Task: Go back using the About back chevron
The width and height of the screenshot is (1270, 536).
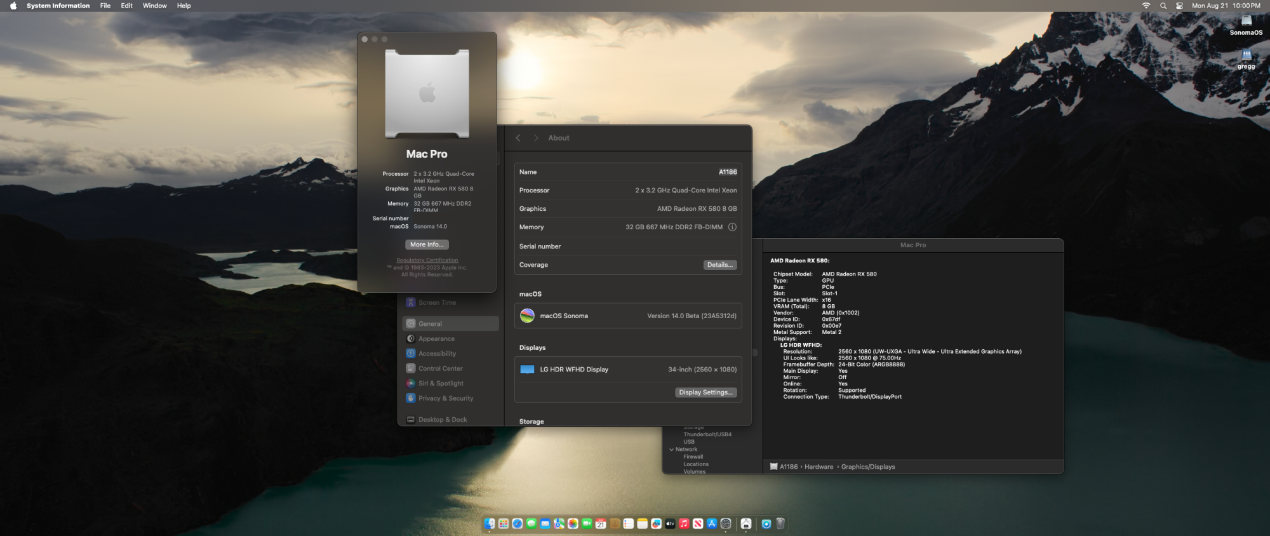Action: coord(518,138)
